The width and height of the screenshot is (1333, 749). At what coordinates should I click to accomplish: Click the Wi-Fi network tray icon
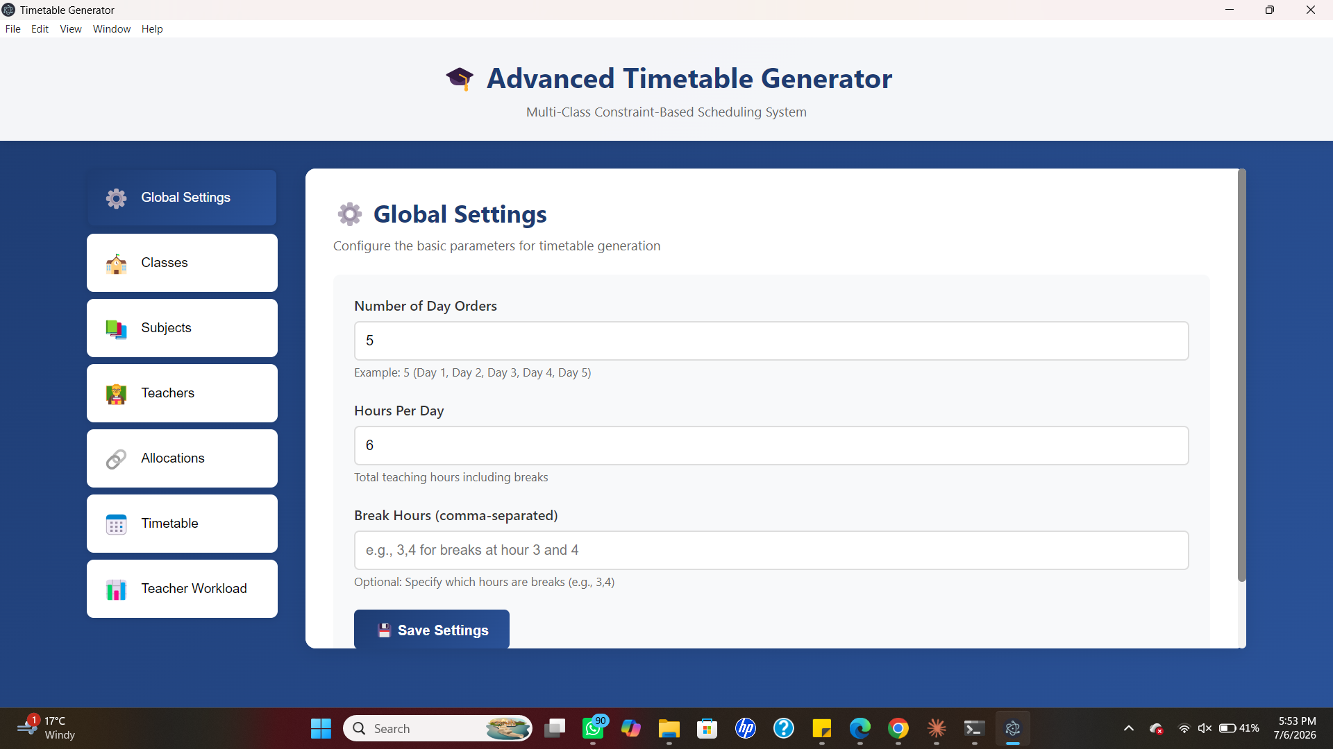[1184, 729]
